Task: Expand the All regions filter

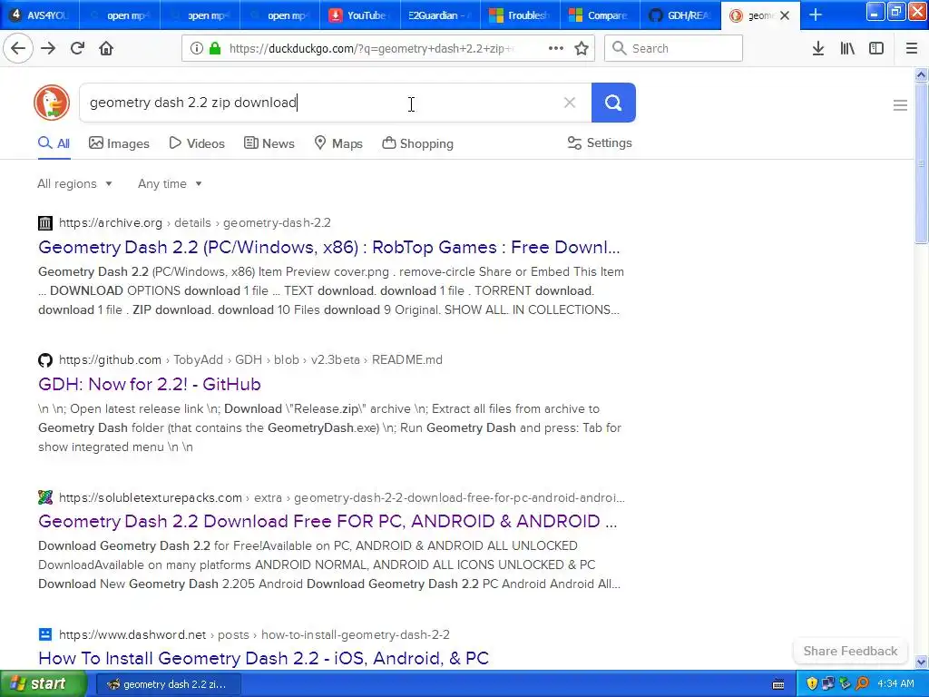Action: coord(74,183)
